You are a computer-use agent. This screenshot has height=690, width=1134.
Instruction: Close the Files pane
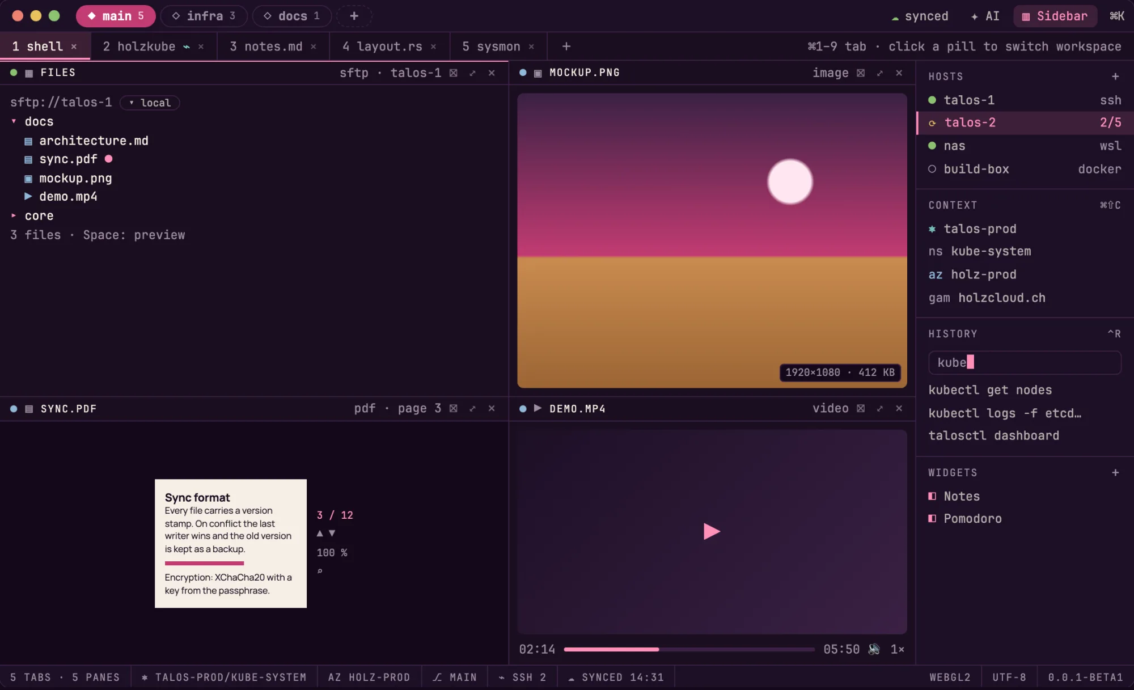[x=492, y=73]
